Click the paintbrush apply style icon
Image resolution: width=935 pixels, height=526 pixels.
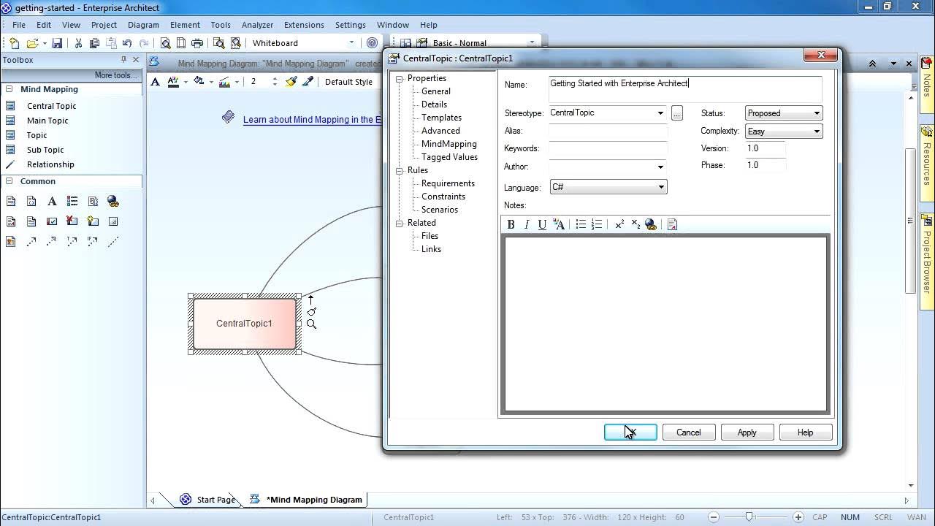point(291,82)
